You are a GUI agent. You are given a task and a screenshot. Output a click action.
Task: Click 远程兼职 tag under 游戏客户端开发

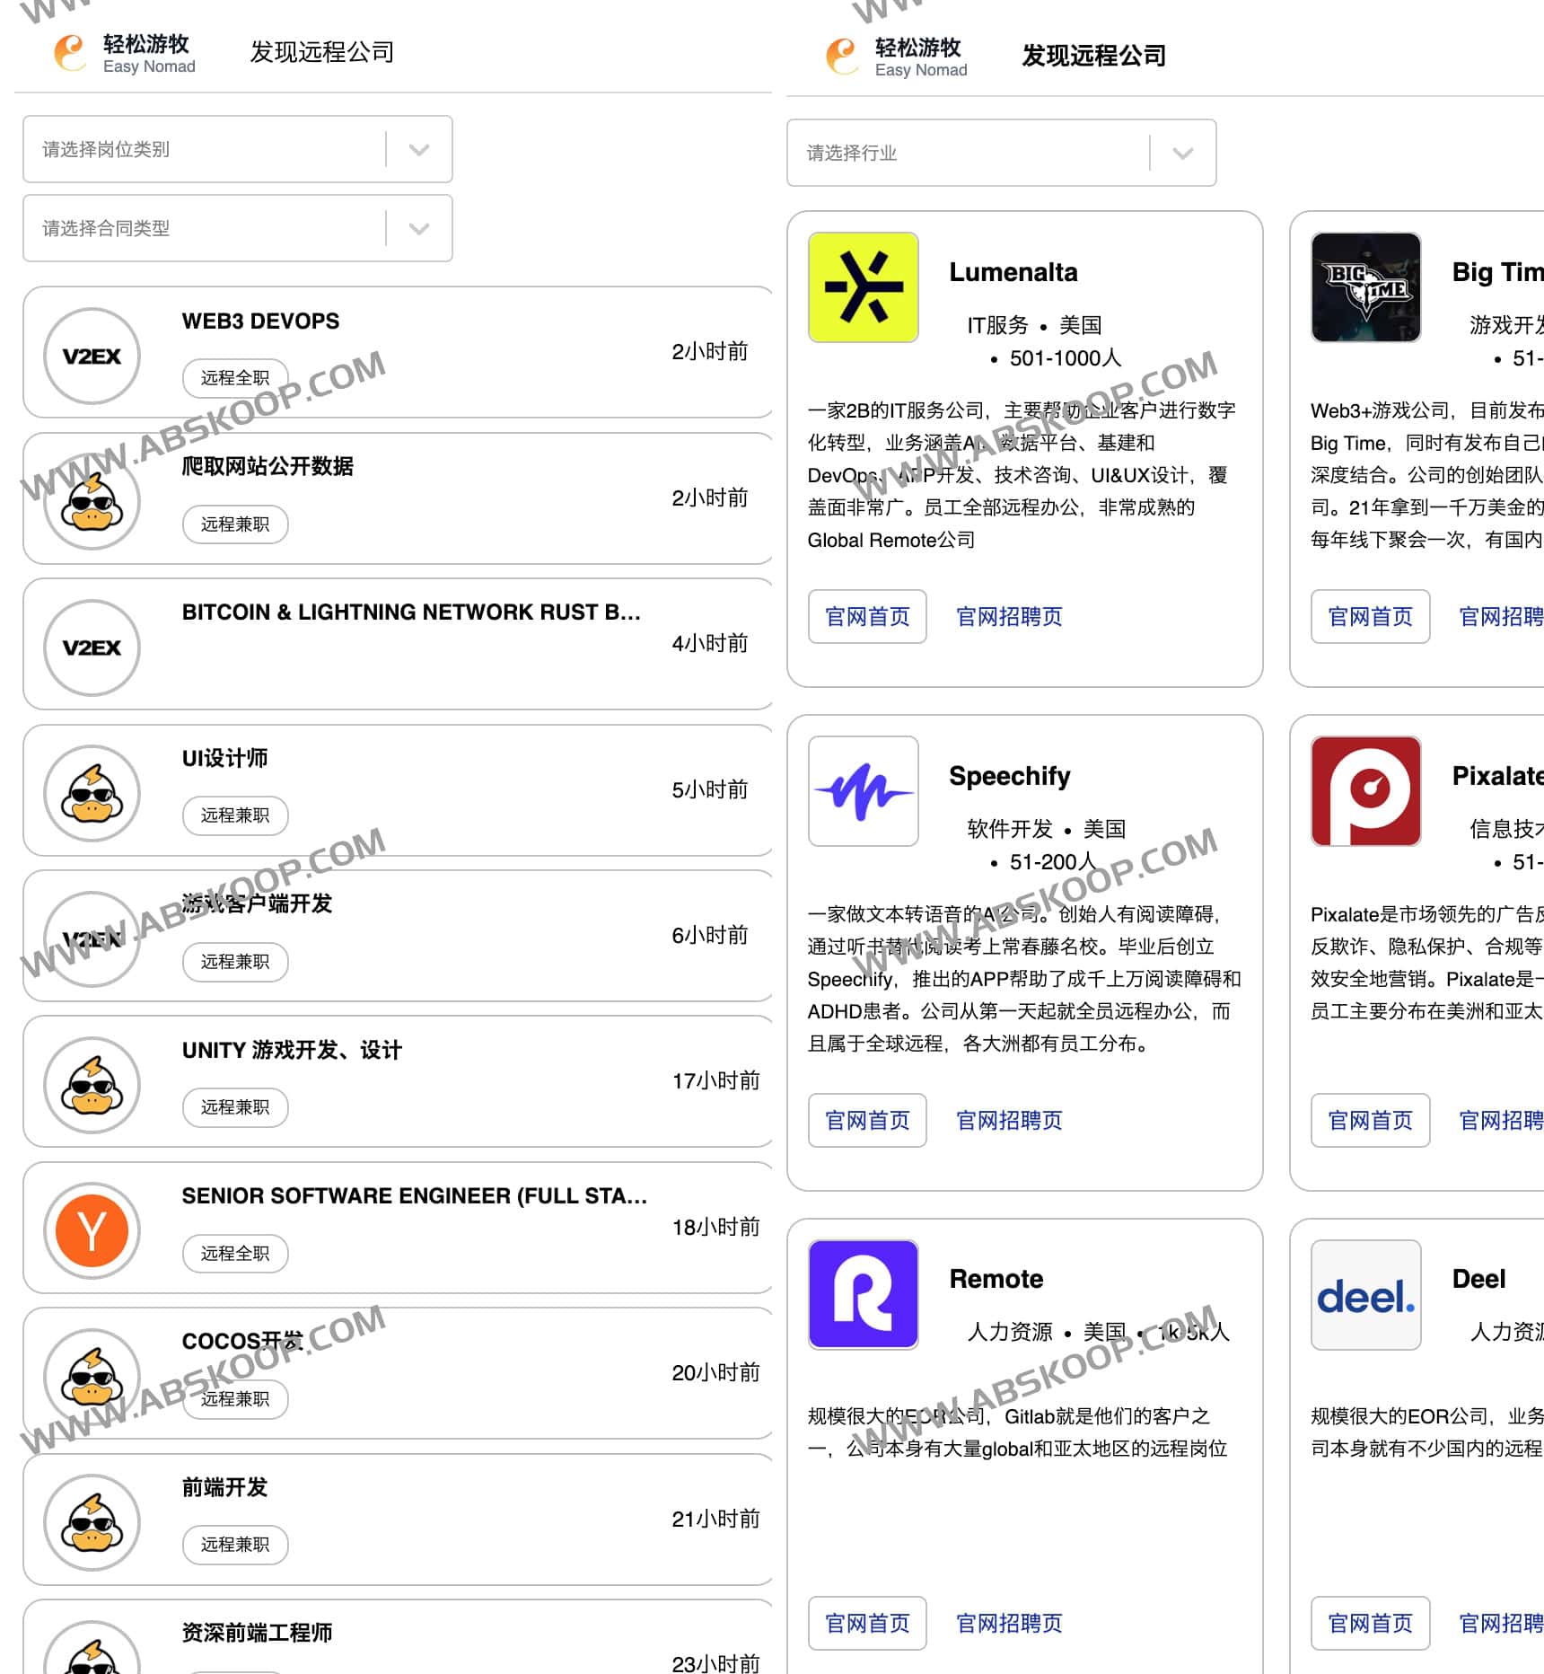tap(235, 962)
